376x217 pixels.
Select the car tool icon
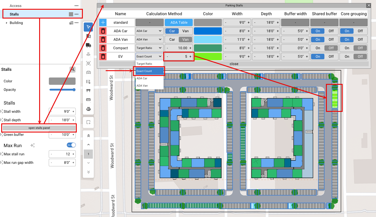tap(88, 72)
